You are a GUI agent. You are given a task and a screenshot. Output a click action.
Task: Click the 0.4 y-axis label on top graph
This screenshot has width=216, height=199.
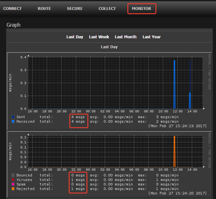click(x=23, y=57)
